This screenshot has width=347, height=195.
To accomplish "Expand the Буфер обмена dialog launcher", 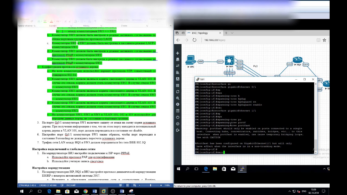I will pyautogui.click(x=34, y=26).
